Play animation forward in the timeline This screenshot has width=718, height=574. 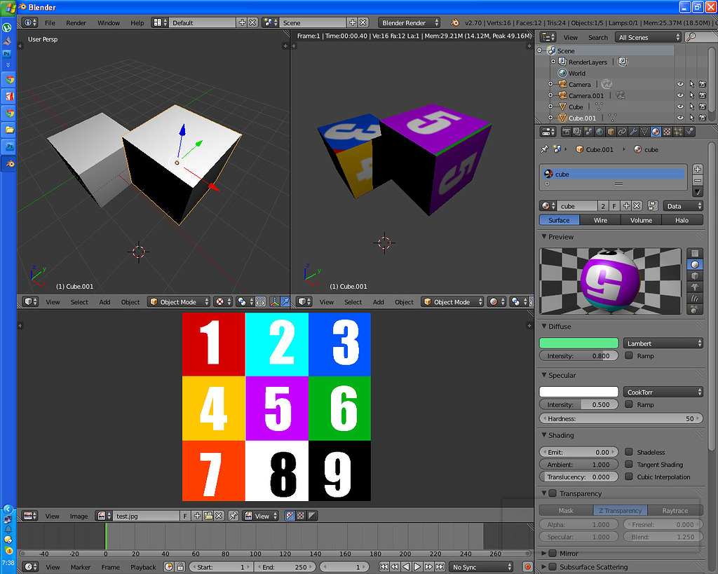pyautogui.click(x=417, y=567)
